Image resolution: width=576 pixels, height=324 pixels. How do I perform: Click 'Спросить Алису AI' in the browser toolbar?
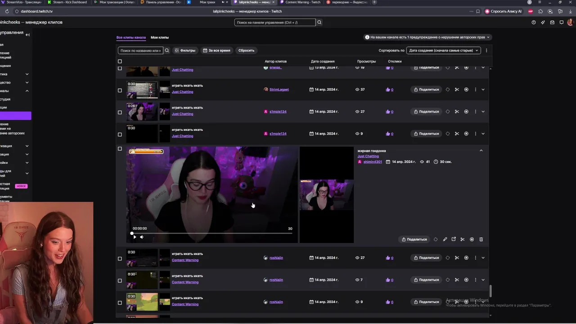503,11
